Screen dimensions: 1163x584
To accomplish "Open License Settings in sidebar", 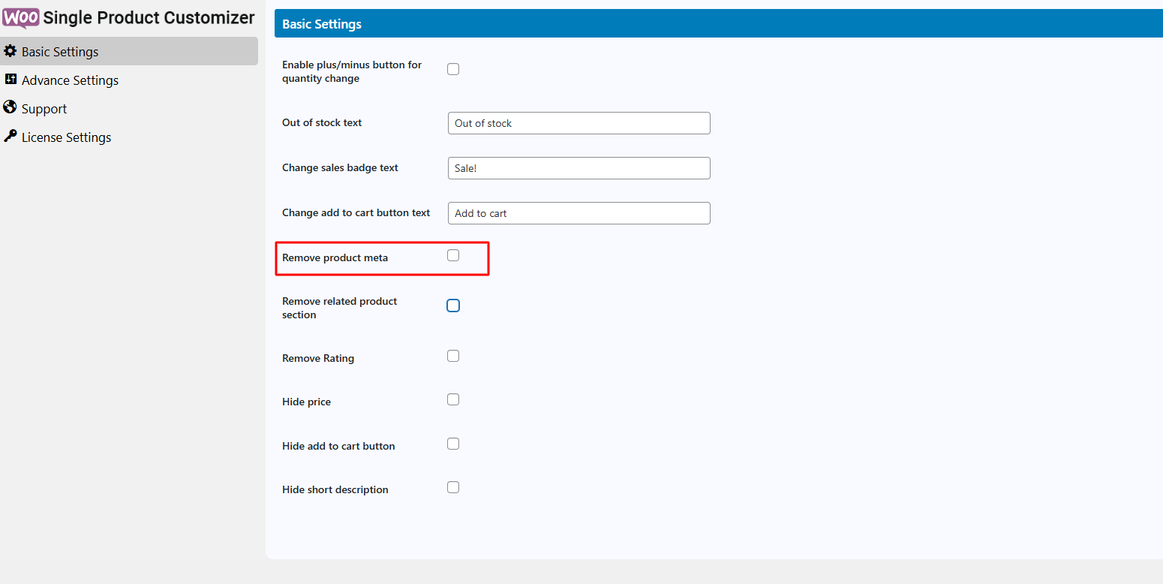I will pos(66,137).
